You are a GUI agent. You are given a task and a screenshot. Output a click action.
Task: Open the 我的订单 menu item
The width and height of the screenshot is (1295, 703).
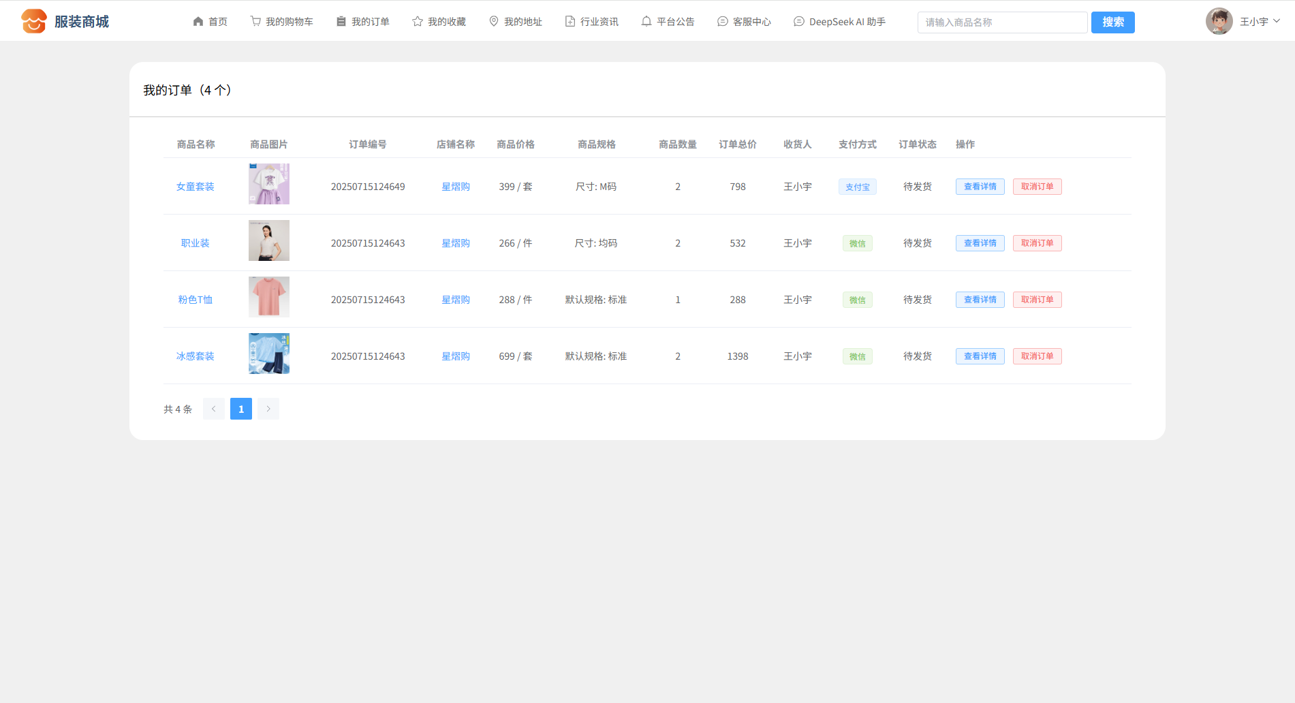click(x=363, y=22)
